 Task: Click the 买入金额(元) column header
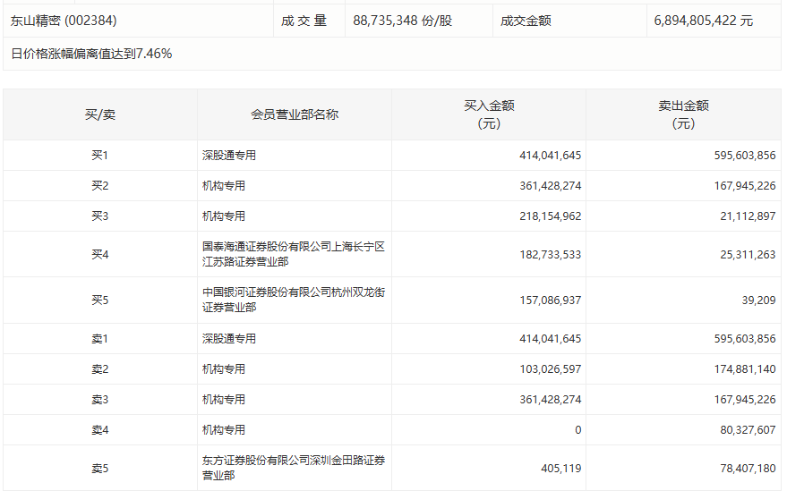pos(489,114)
